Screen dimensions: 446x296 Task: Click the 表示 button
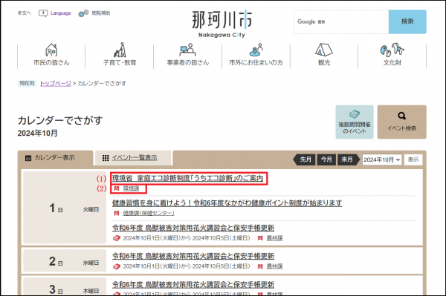pyautogui.click(x=413, y=159)
